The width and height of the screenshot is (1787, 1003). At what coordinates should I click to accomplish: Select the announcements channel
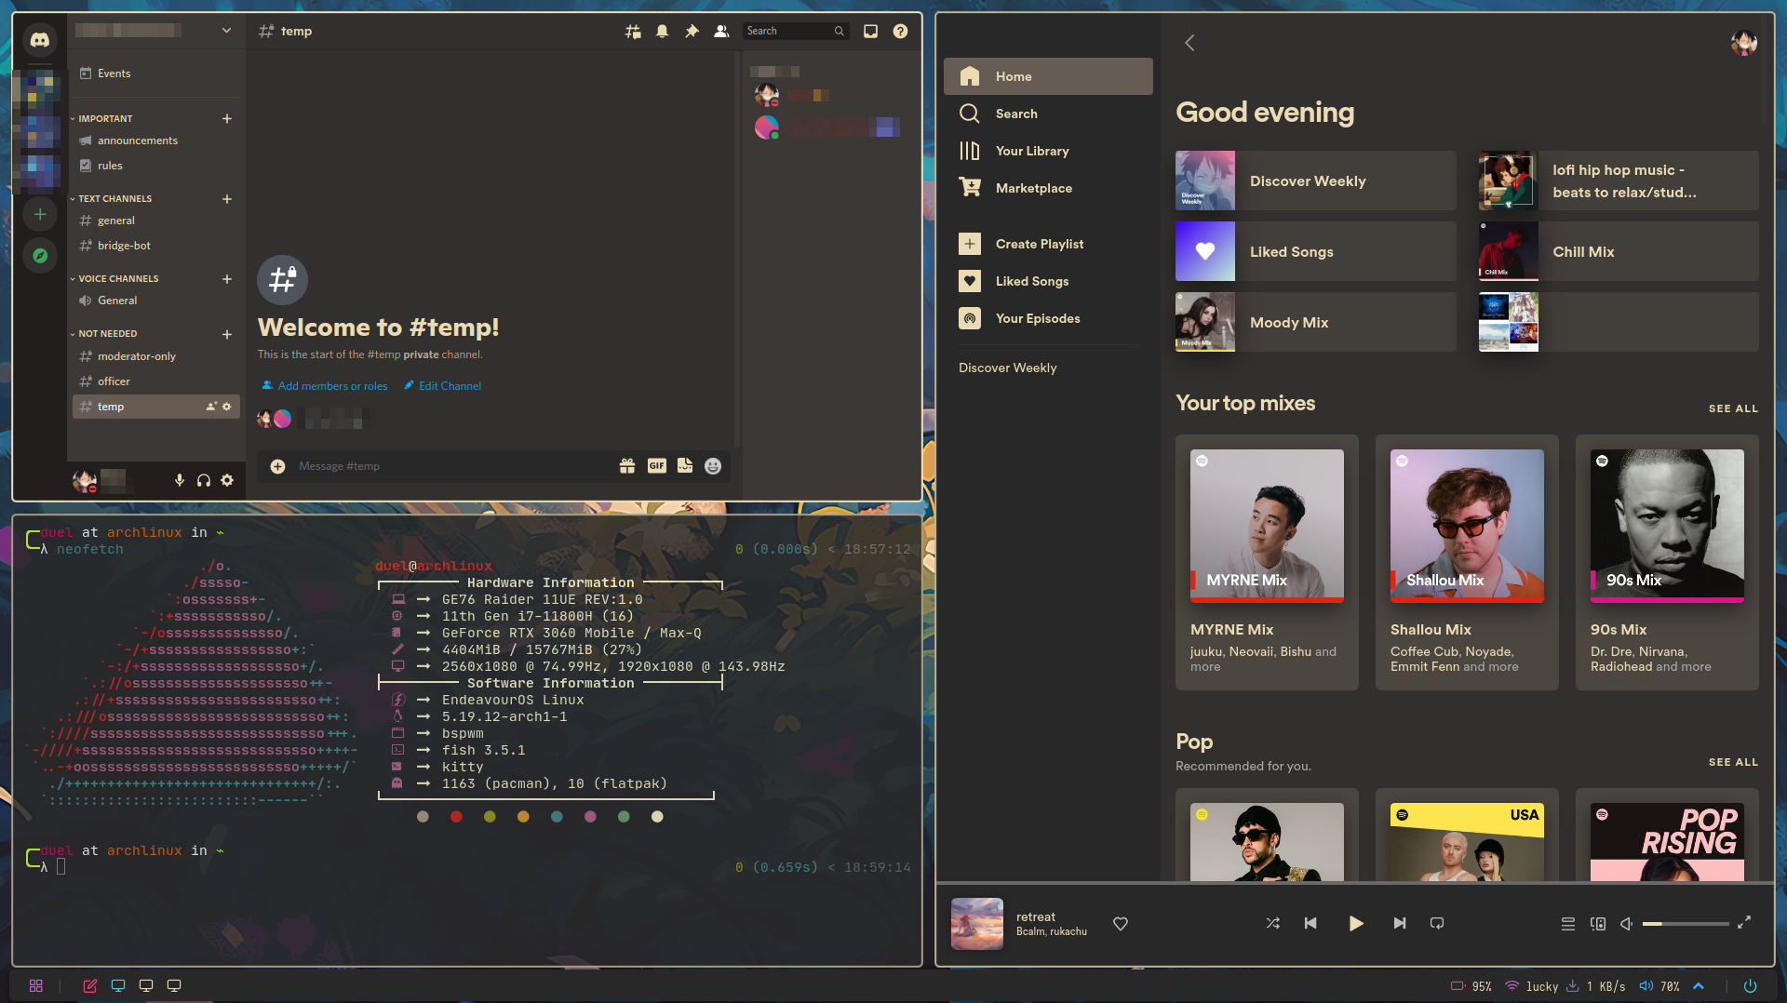155,140
